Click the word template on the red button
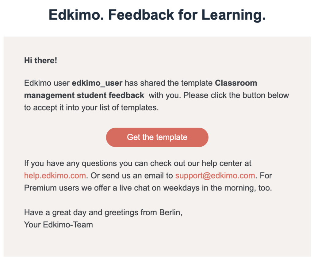314x263 pixels. [x=172, y=137]
